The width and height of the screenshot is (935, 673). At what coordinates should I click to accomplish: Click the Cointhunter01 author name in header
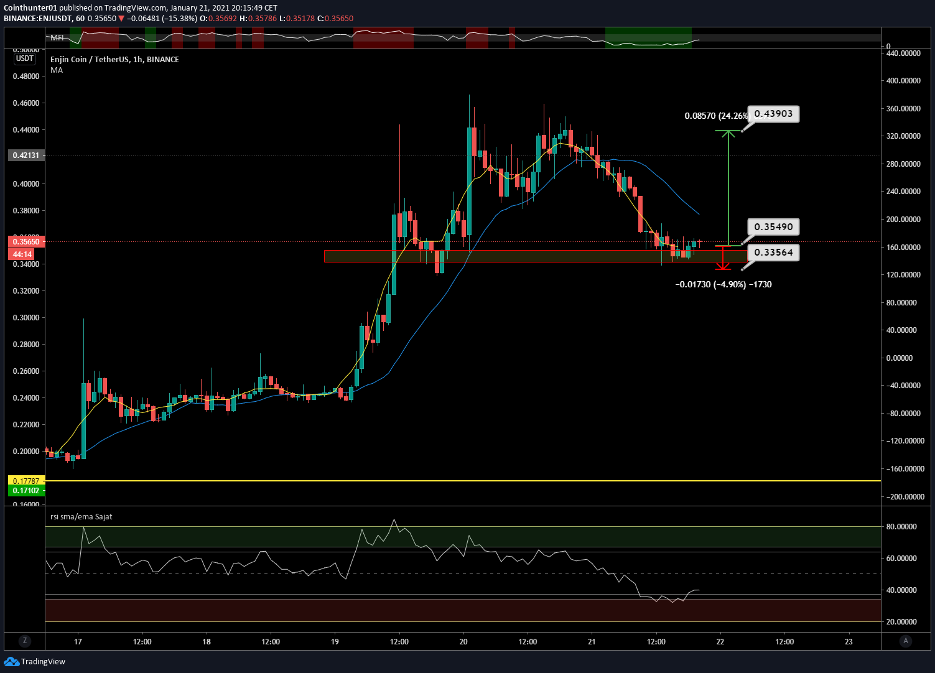(30, 8)
